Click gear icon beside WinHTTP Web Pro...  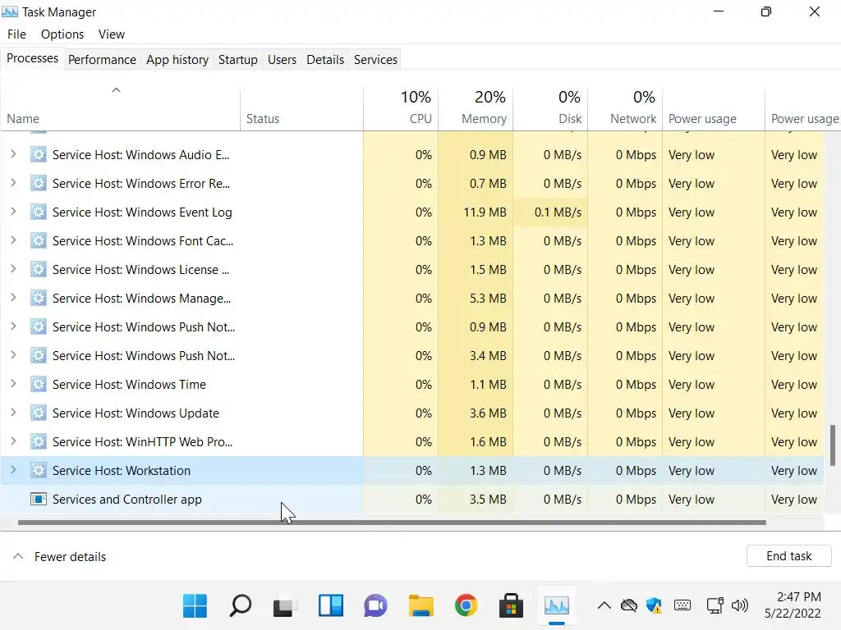point(38,442)
